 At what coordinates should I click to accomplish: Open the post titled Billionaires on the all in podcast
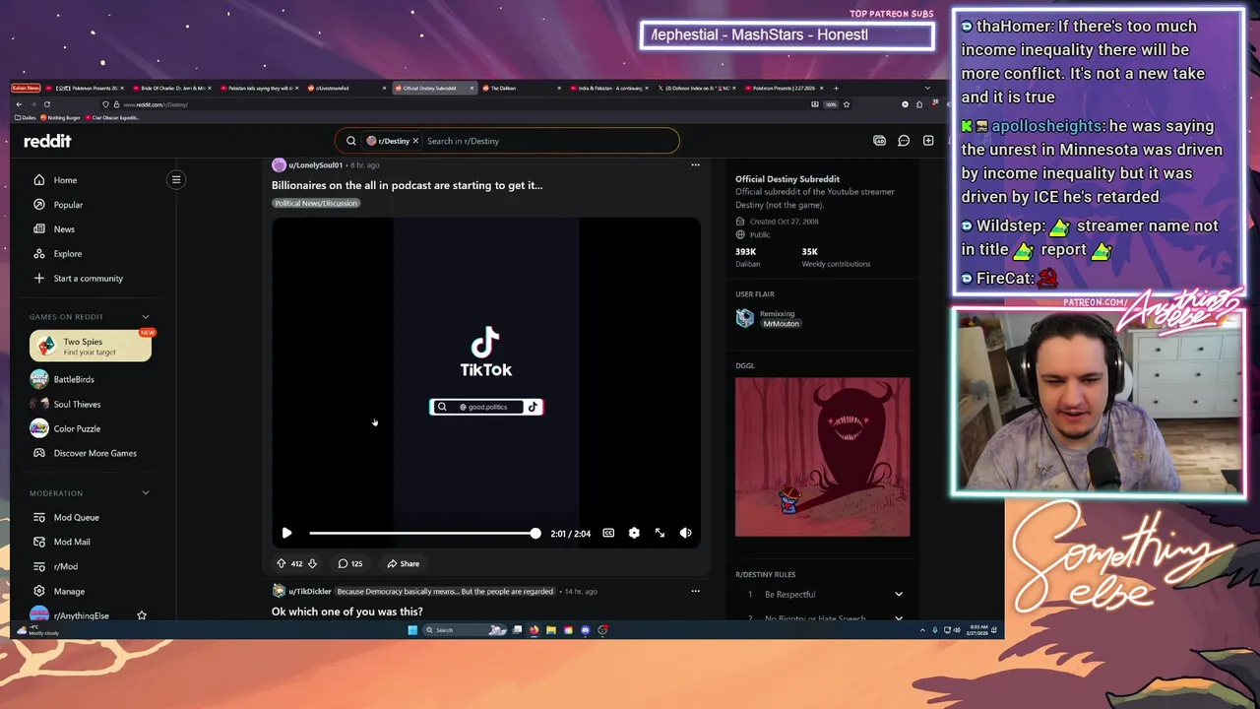tap(407, 185)
